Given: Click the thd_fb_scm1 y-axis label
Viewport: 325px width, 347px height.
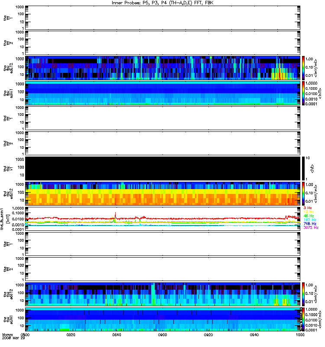Looking at the screenshot, I should tap(2, 219).
